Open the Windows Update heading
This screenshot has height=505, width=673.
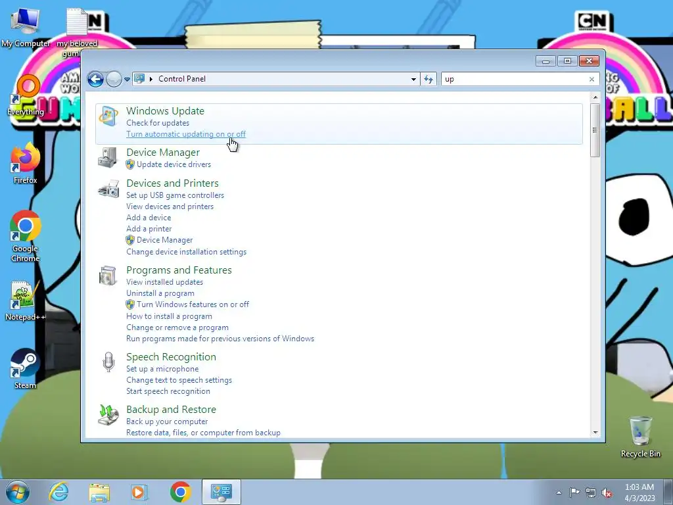[165, 110]
